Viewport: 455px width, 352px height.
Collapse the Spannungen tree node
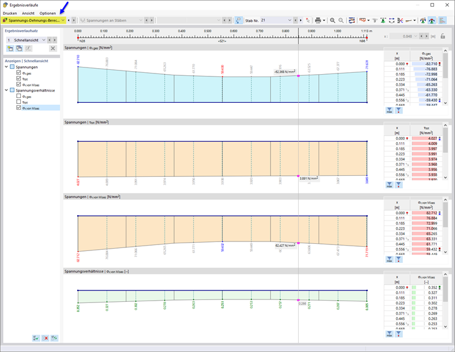tap(7, 67)
